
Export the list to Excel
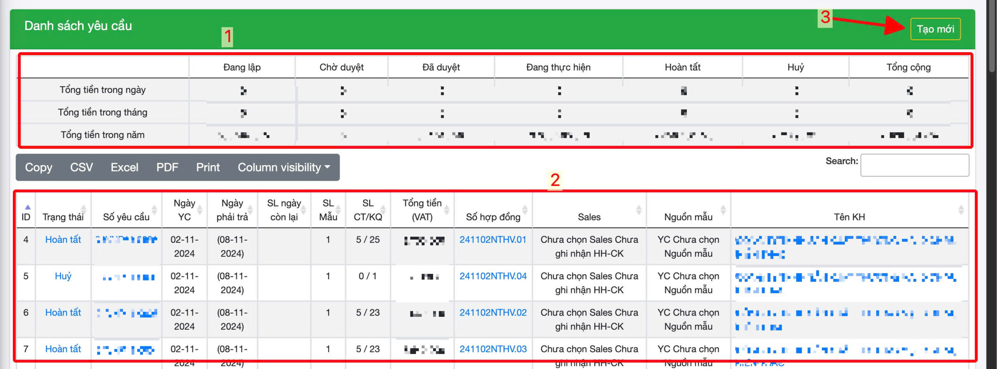pos(124,167)
